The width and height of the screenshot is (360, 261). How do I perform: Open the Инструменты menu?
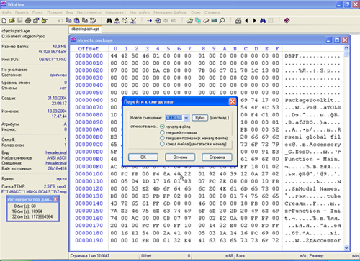click(x=89, y=12)
